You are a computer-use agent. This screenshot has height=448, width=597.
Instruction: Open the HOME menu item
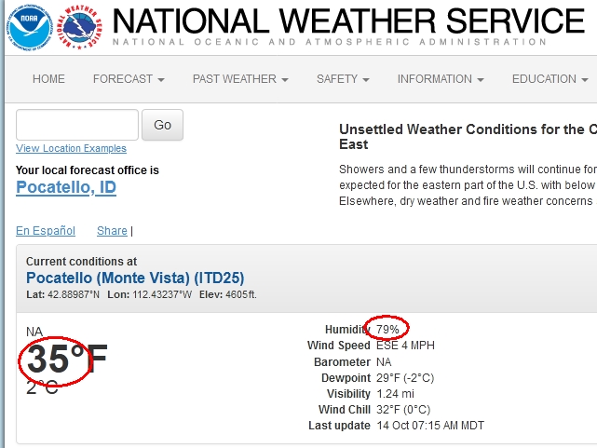[x=48, y=79]
